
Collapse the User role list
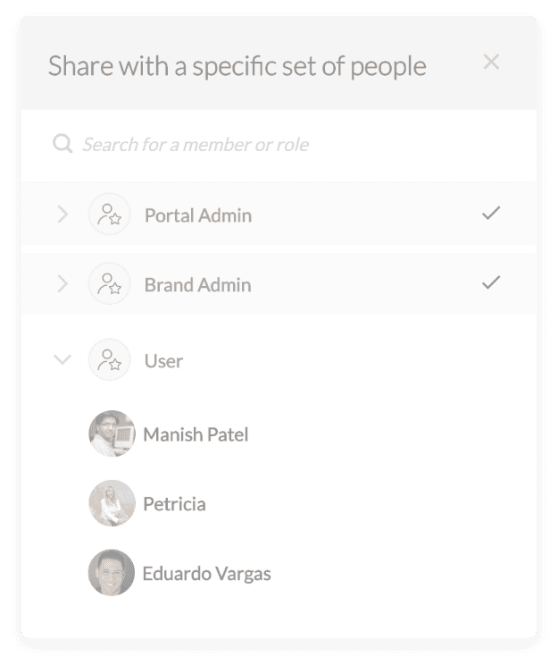click(62, 359)
